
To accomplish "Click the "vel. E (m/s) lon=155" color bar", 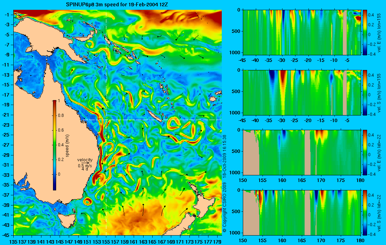I will click(x=365, y=33).
